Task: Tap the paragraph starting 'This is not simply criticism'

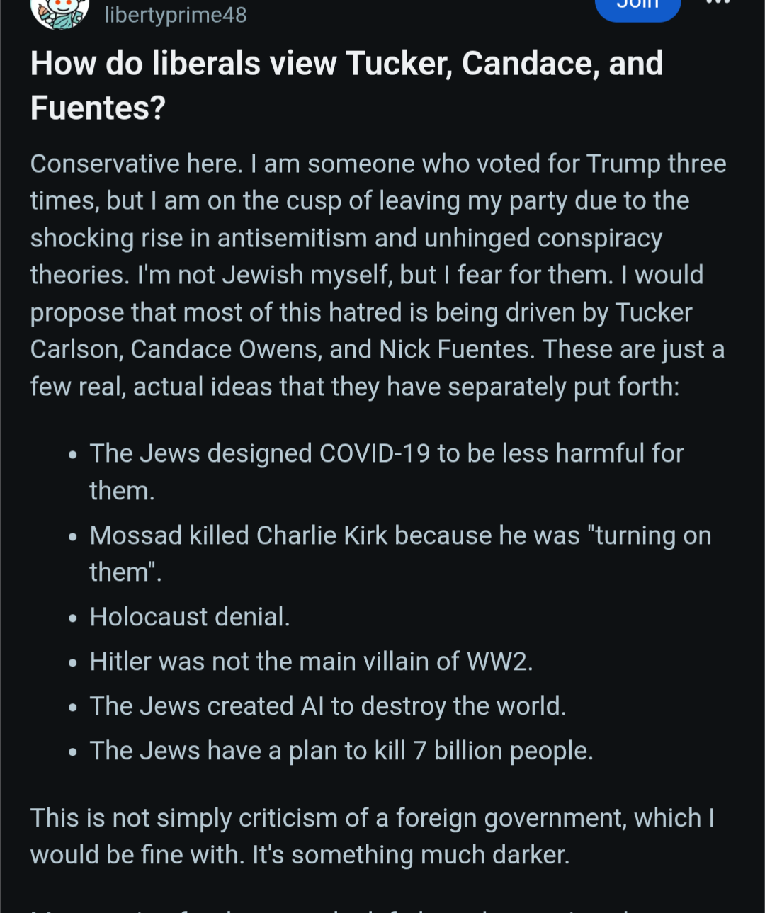Action: tap(372, 836)
